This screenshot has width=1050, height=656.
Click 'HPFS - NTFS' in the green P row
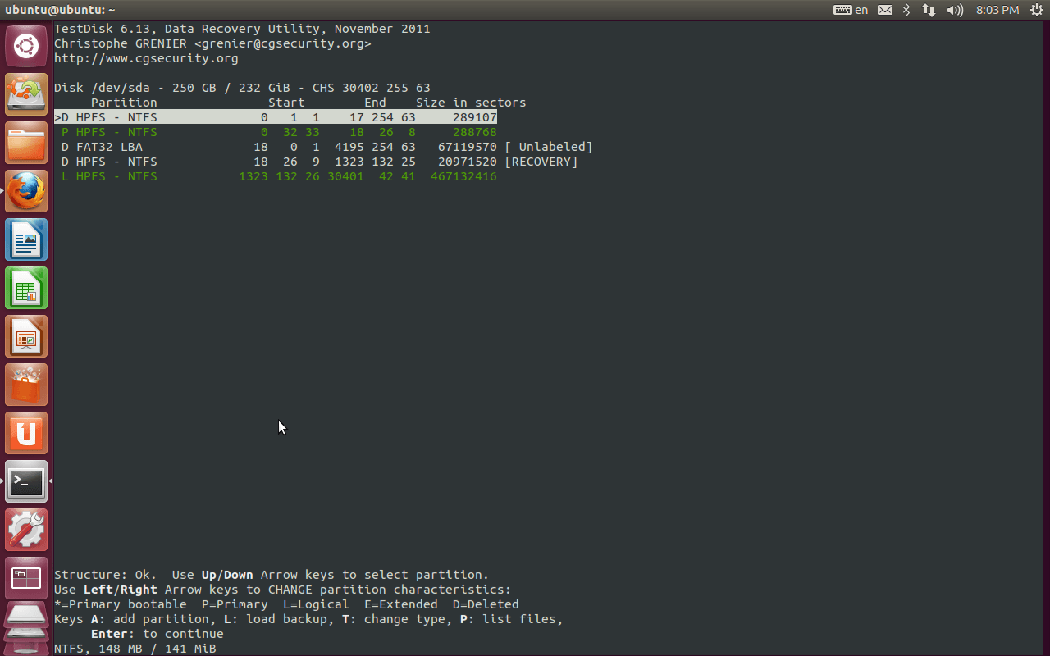pos(116,132)
